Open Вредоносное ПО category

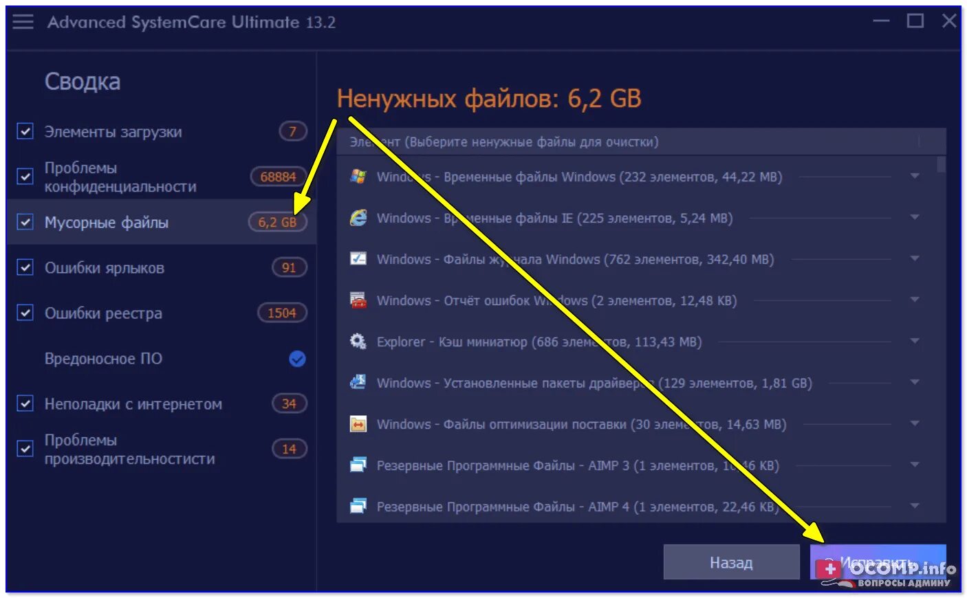click(x=103, y=359)
